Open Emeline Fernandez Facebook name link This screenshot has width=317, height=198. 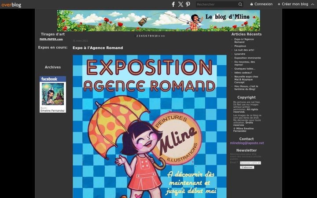[x=52, y=111]
